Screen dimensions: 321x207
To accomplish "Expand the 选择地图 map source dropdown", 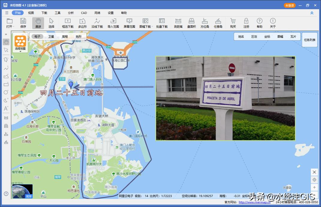I will point(20,51).
